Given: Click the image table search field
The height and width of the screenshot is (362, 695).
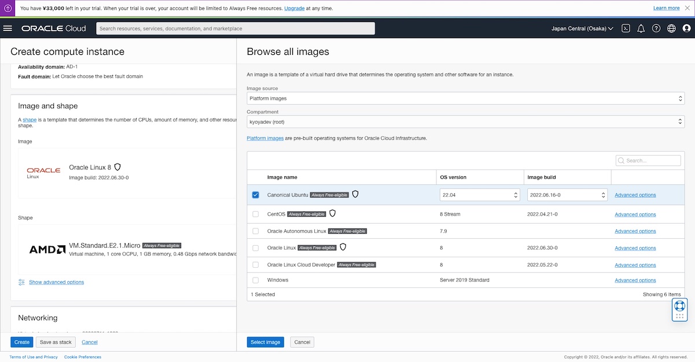Looking at the screenshot, I should [x=651, y=161].
